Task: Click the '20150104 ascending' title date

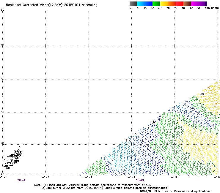Action: [x=81, y=5]
